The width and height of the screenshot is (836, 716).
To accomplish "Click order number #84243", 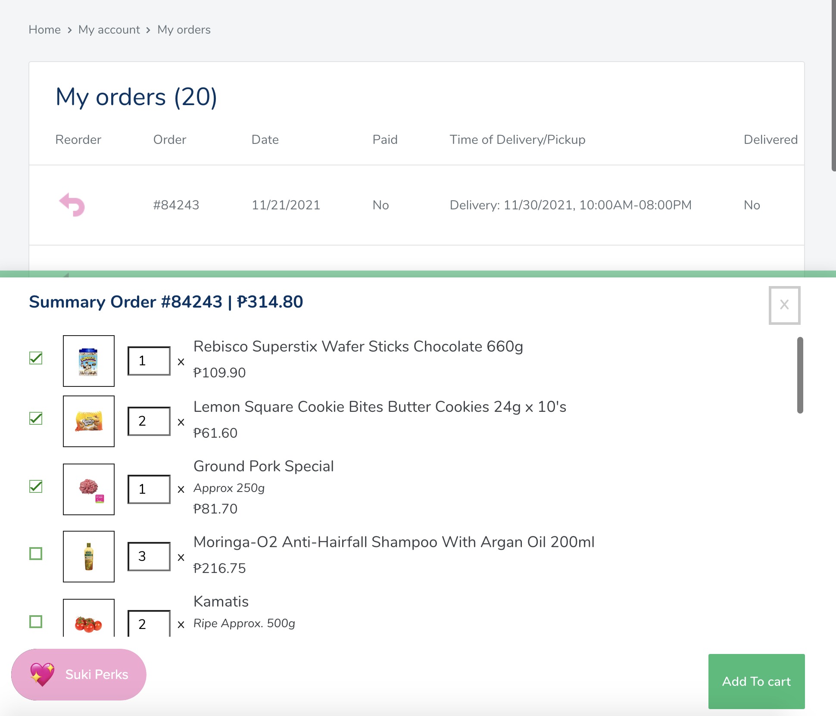I will click(176, 205).
